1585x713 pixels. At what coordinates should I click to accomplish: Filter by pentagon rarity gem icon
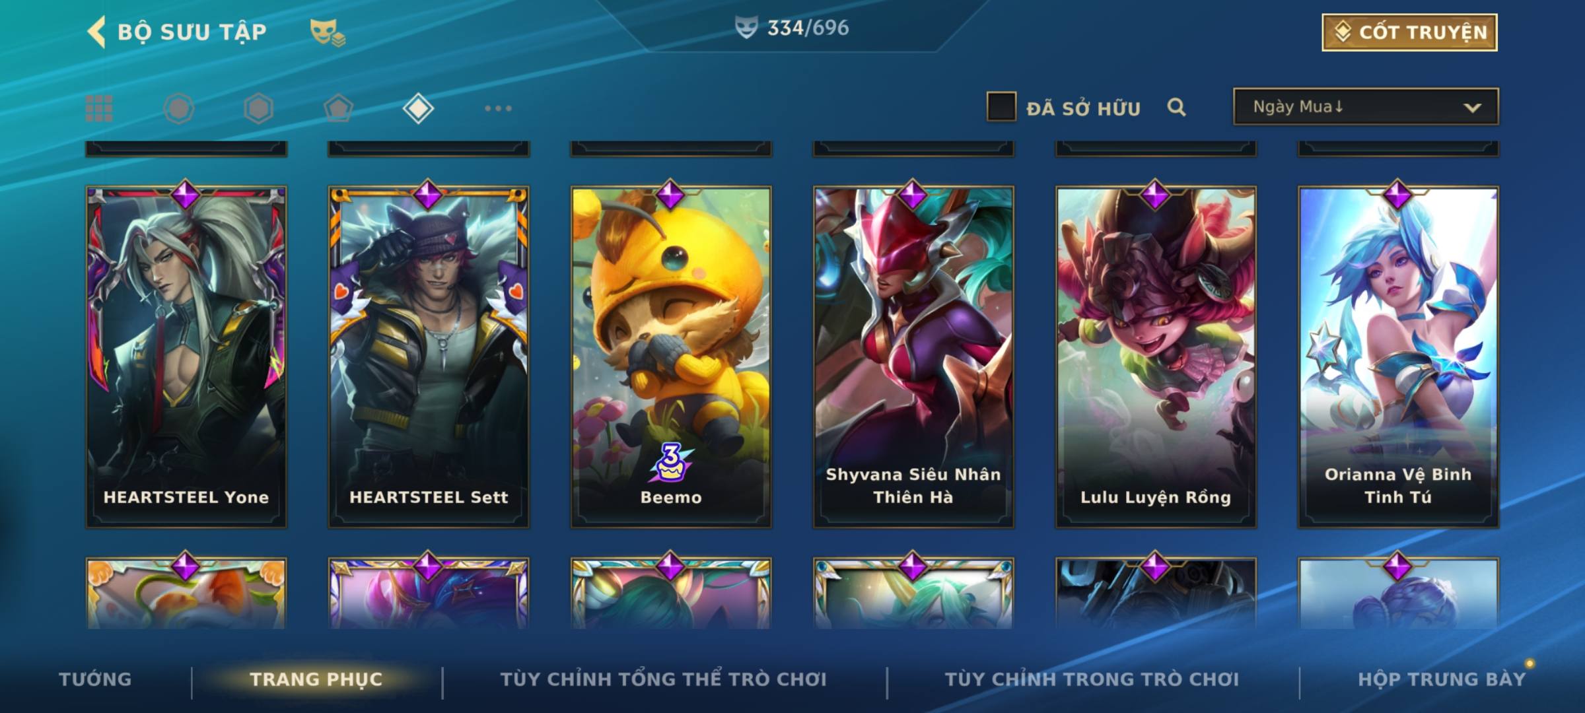click(x=338, y=108)
